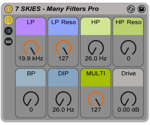The height and width of the screenshot is (125, 150).
Task: Select the lime MULTI macro label
Action: pyautogui.click(x=96, y=77)
